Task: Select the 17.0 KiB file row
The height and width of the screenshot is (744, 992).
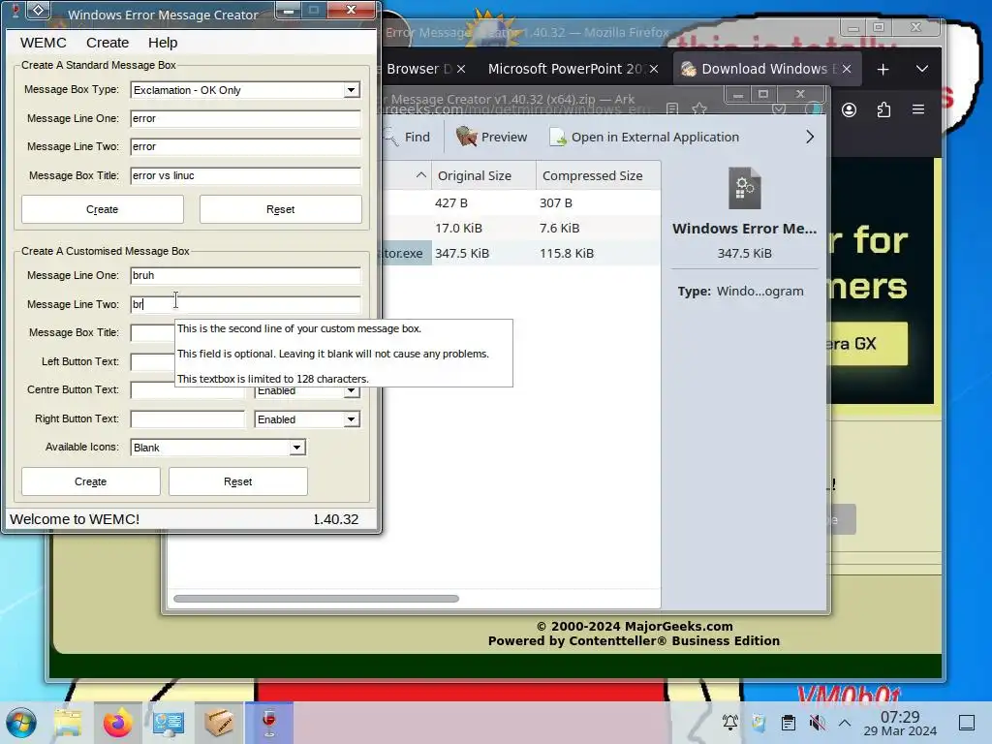Action: coord(521,228)
